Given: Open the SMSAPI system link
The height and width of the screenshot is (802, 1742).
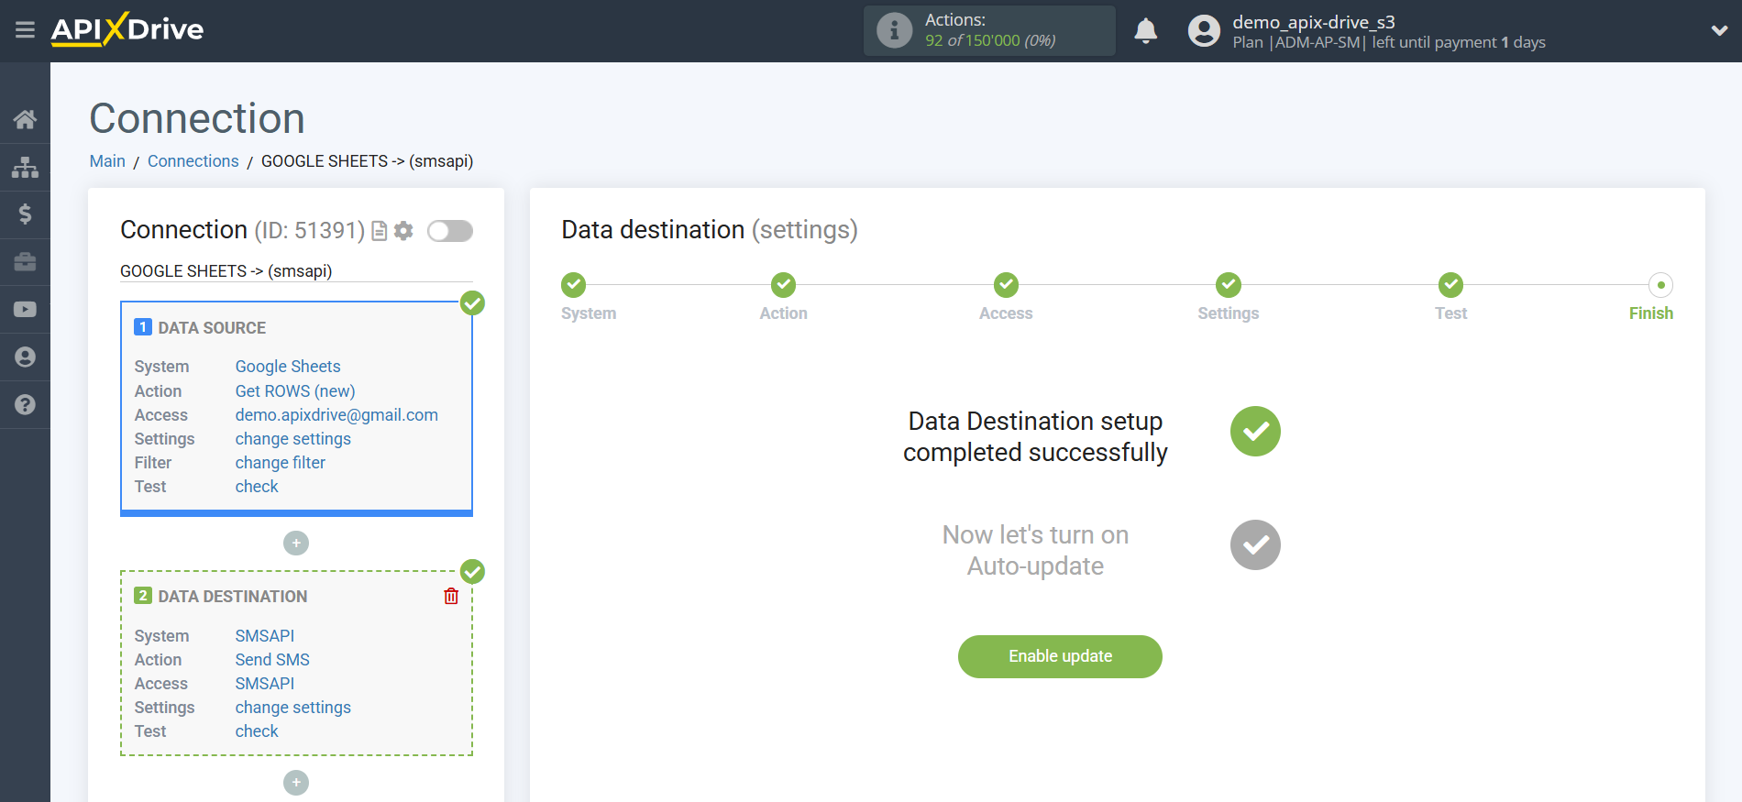Looking at the screenshot, I should [265, 636].
